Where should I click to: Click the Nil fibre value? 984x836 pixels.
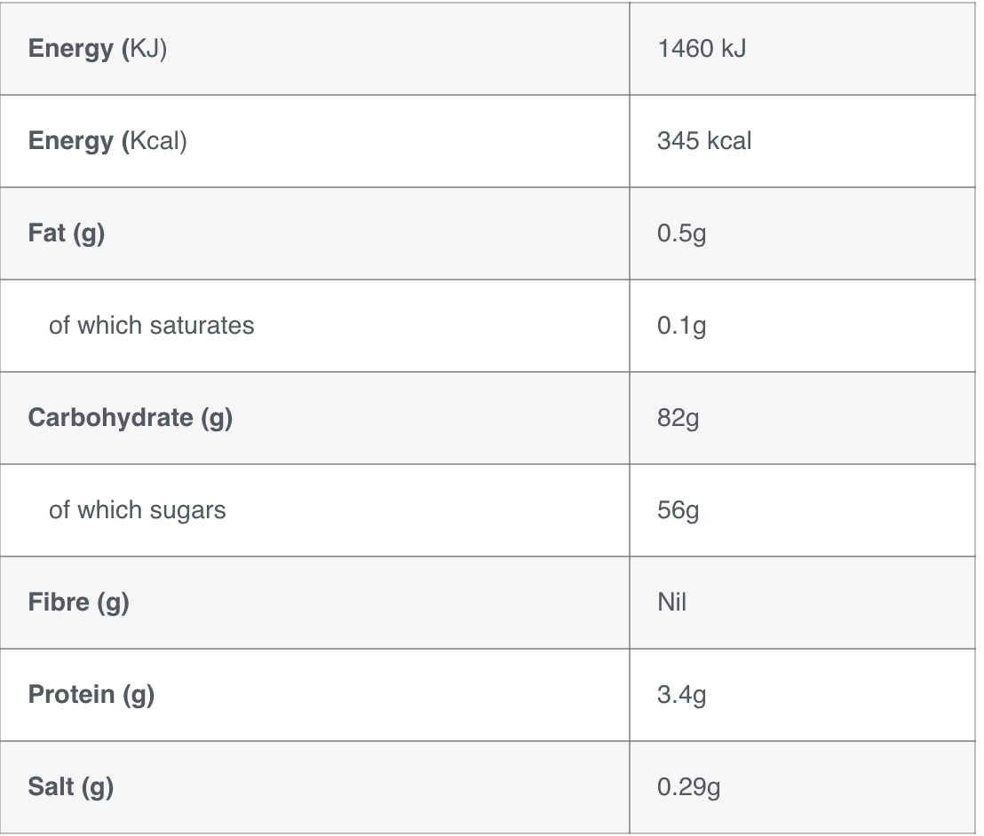pos(671,603)
